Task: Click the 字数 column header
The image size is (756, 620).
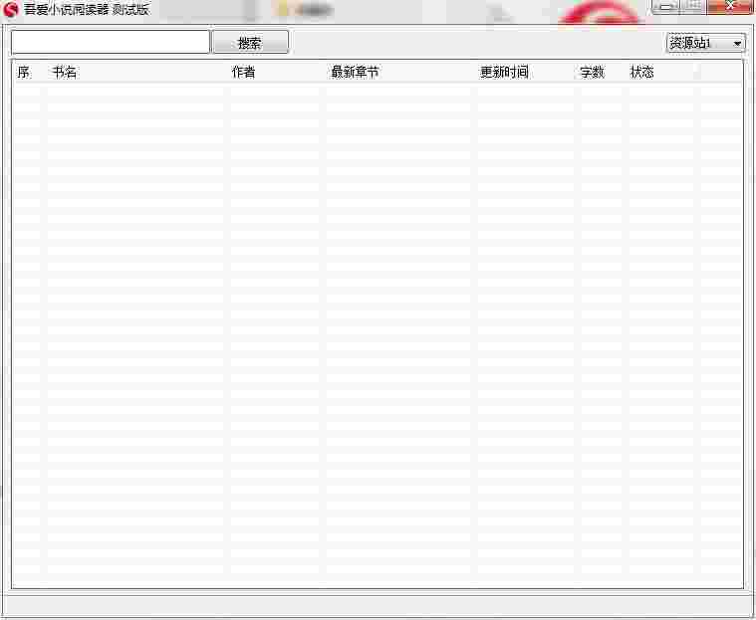Action: point(602,73)
